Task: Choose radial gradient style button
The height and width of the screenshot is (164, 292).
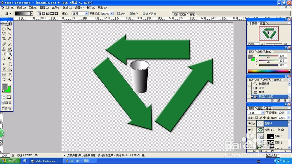Action: [x=44, y=13]
